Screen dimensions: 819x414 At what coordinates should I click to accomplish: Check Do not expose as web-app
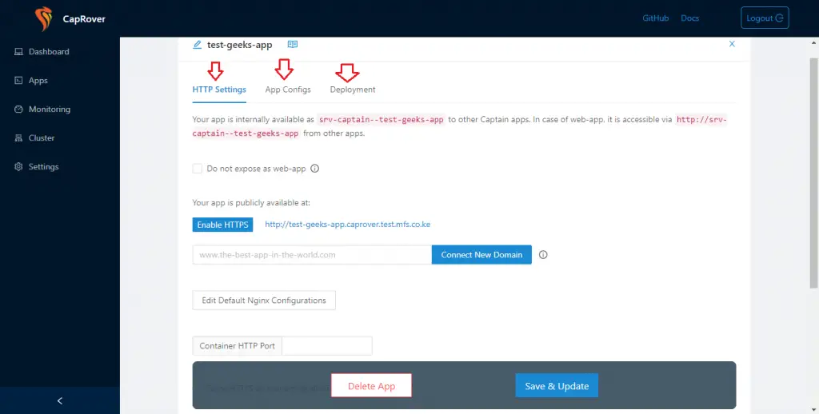[x=197, y=169]
